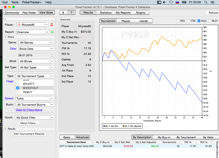Group results By Buy-in
Screen dimensions: 219x158
[164, 137]
